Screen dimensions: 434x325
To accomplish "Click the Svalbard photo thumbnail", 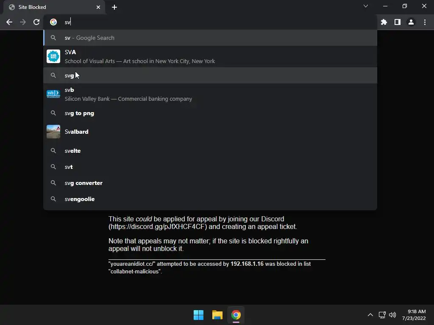I will click(53, 132).
